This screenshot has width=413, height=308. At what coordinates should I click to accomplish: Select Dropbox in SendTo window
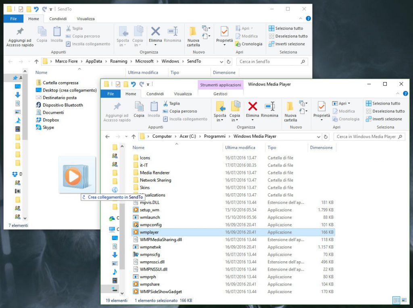(48, 120)
